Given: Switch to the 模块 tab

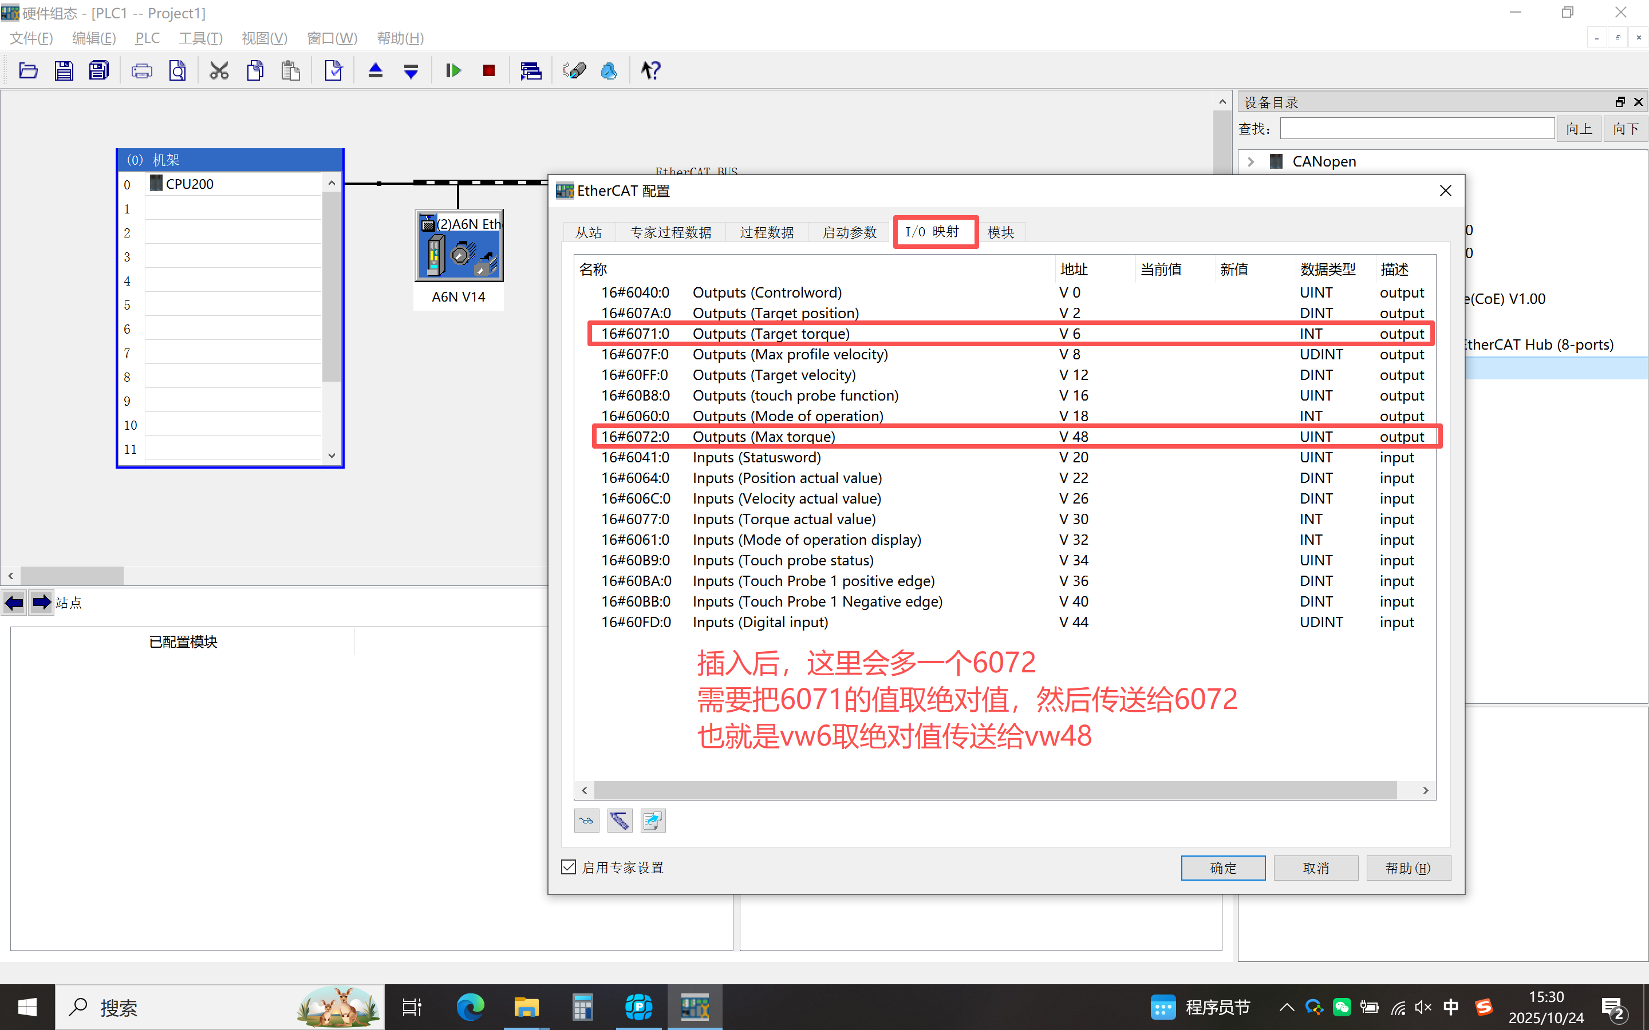Looking at the screenshot, I should coord(1000,232).
